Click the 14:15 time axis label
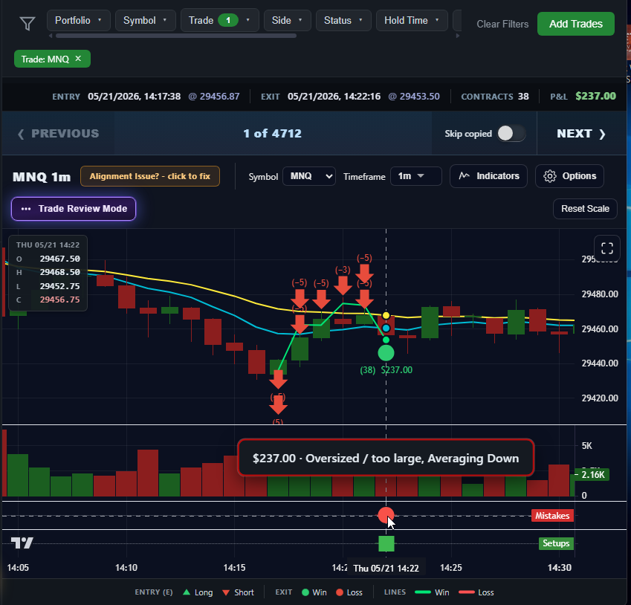This screenshot has height=605, width=631. click(x=234, y=568)
